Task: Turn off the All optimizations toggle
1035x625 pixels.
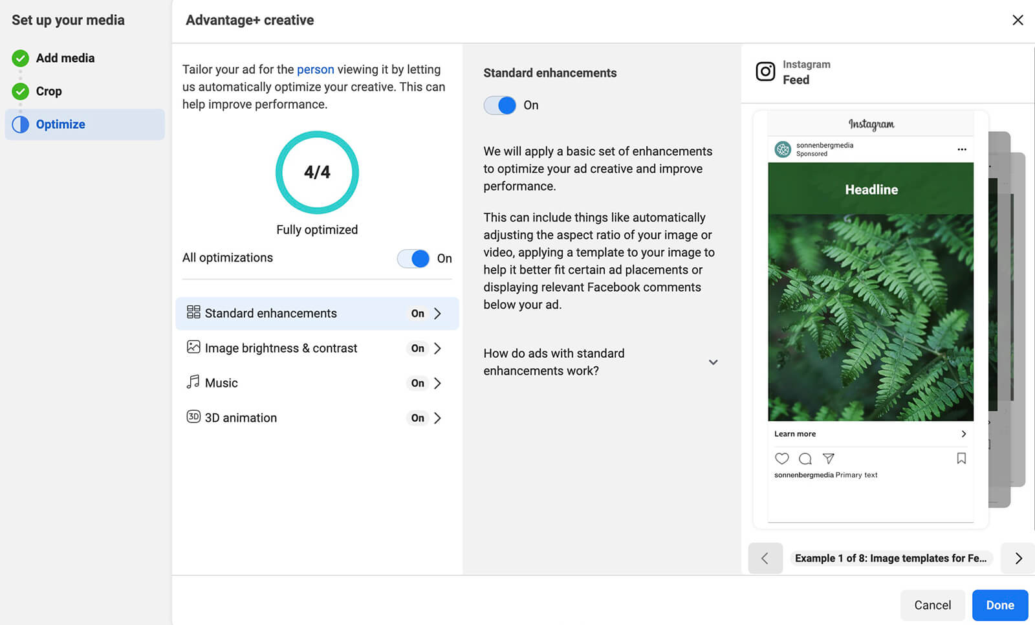Action: 413,259
